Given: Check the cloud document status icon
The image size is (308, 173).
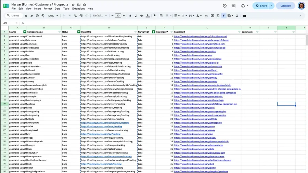Looking at the screenshot, I should coord(85,4).
